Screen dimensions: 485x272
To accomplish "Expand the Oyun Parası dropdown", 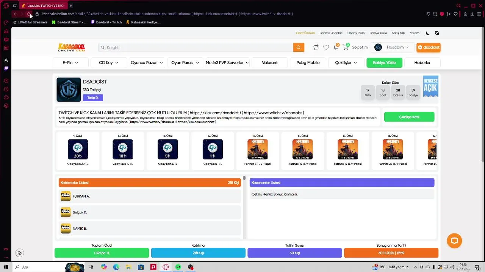I will click(185, 63).
